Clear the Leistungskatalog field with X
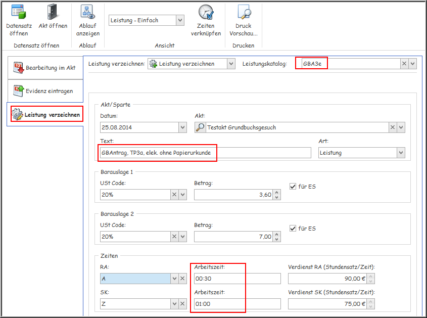 [x=404, y=64]
